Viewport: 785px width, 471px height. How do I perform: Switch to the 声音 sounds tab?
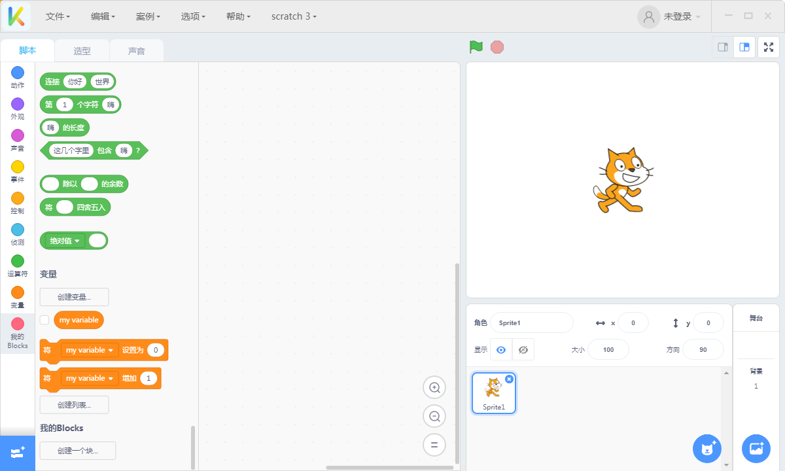pos(136,51)
